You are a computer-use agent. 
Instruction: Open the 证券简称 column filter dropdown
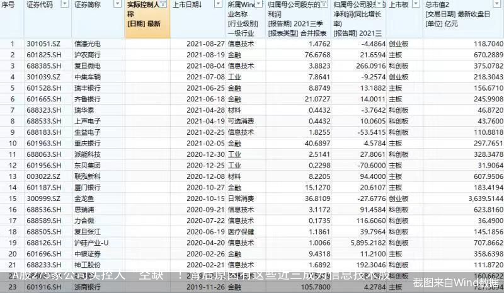click(118, 4)
